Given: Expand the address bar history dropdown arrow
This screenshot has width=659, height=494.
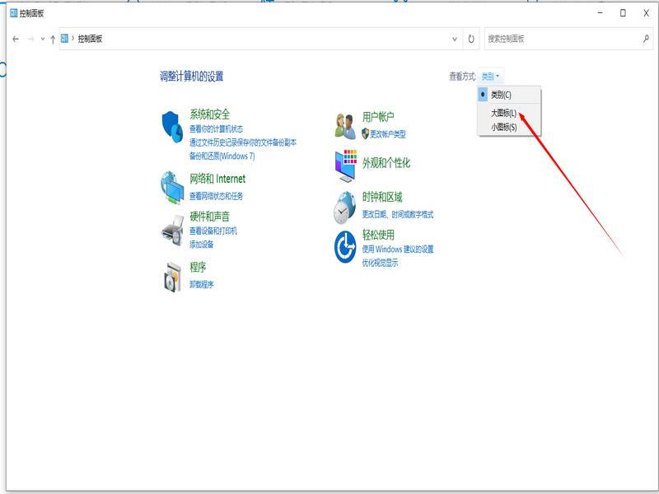Looking at the screenshot, I should pos(456,39).
